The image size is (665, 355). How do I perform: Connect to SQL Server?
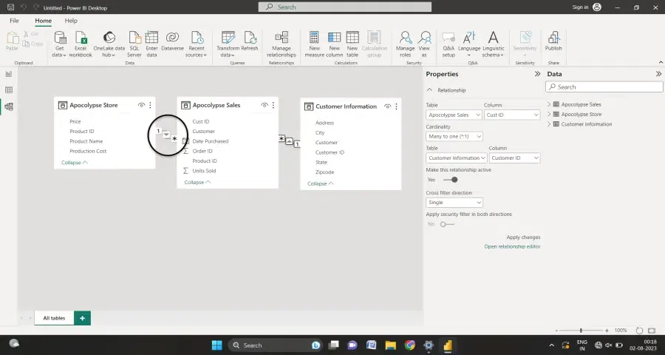[x=134, y=44]
